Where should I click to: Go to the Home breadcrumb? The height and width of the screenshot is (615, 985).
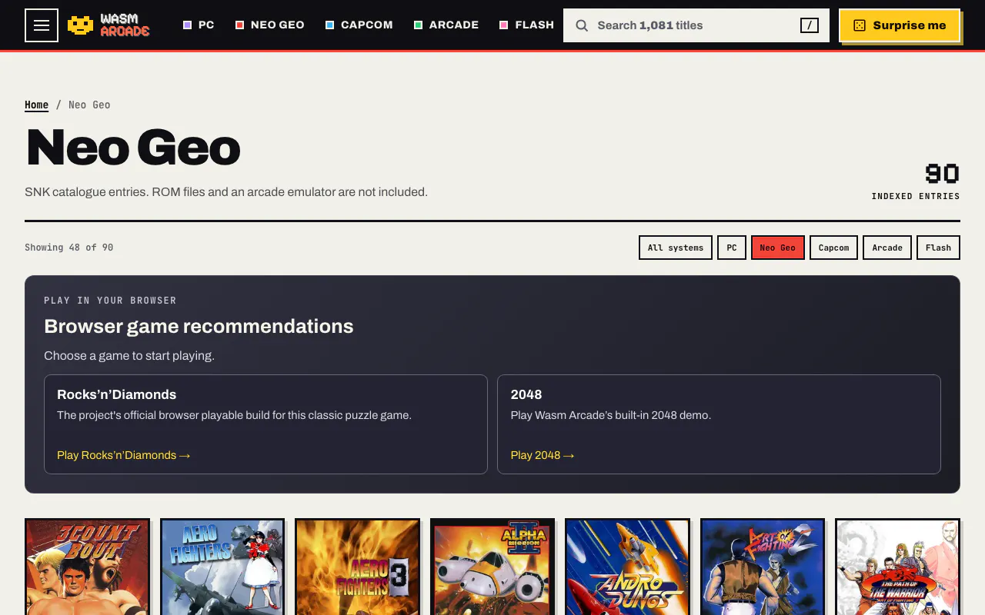tap(36, 105)
